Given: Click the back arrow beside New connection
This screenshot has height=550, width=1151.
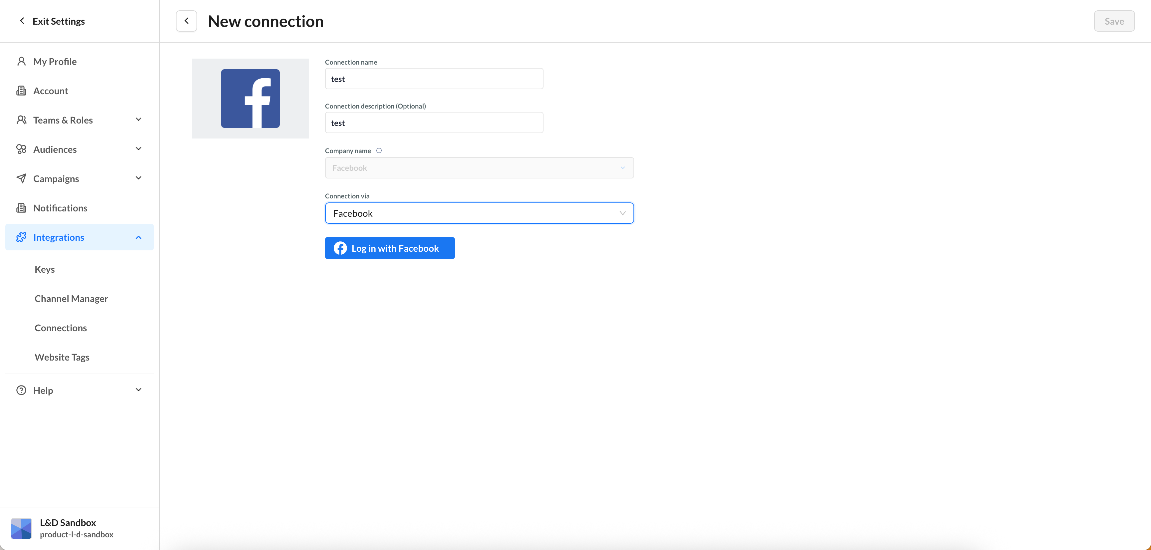Looking at the screenshot, I should (x=186, y=21).
